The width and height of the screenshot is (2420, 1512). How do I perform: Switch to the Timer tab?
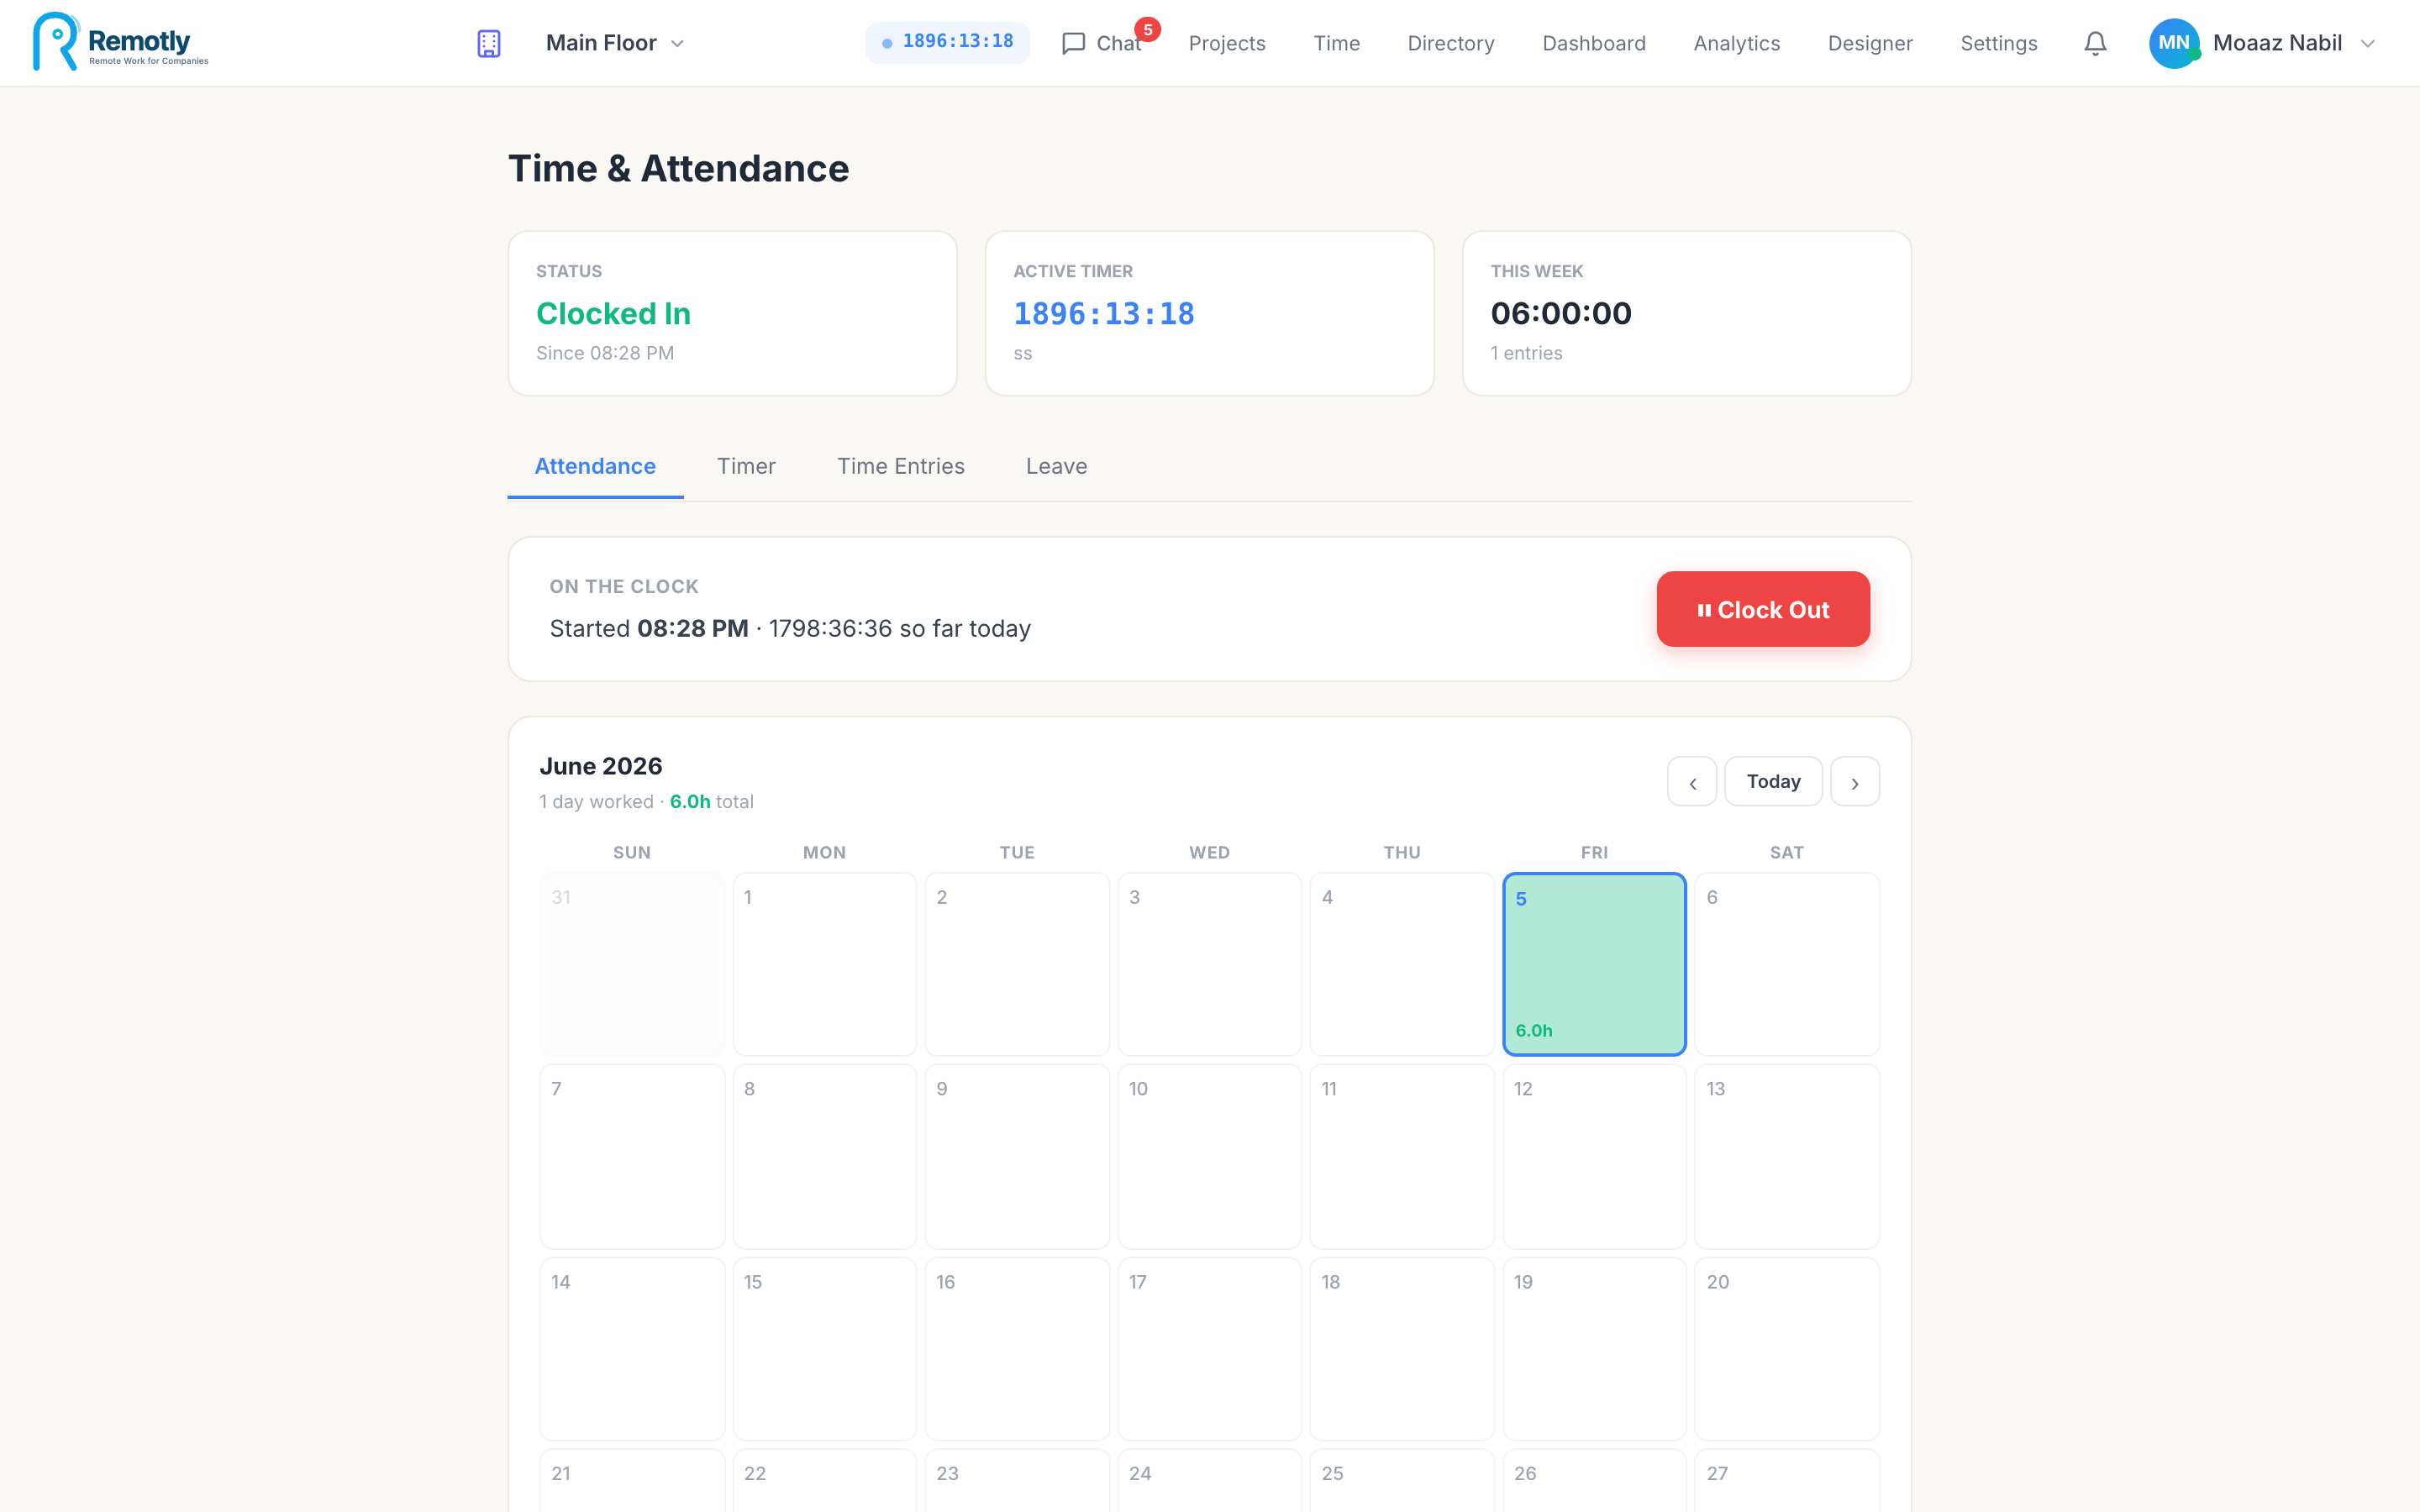(x=746, y=466)
